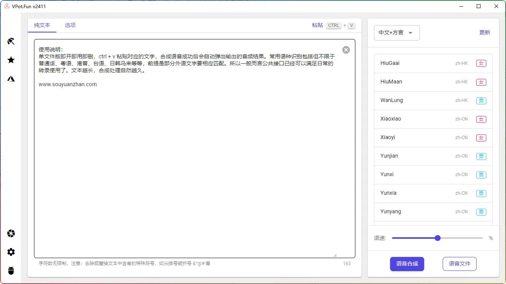Open settings gear icon in sidebar
This screenshot has width=506, height=284.
[11, 252]
